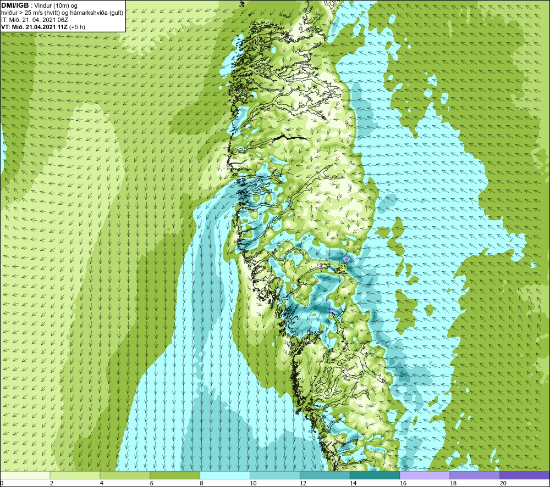Select the 8–10 m/s legend color swatch
Screen dimensions: 550x487
[225, 475]
